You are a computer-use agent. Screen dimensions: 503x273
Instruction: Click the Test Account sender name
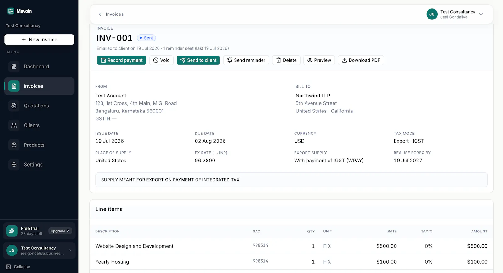click(x=111, y=96)
